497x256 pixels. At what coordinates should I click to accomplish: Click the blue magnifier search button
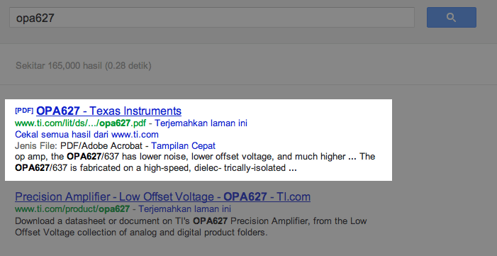pos(452,18)
